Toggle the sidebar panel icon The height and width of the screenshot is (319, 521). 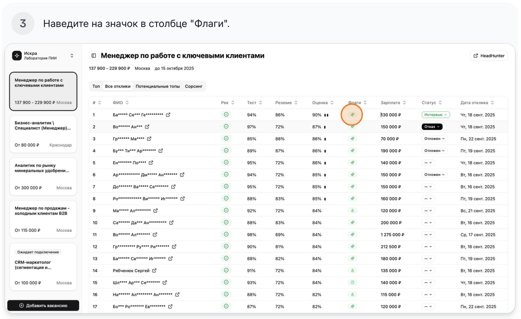point(94,56)
